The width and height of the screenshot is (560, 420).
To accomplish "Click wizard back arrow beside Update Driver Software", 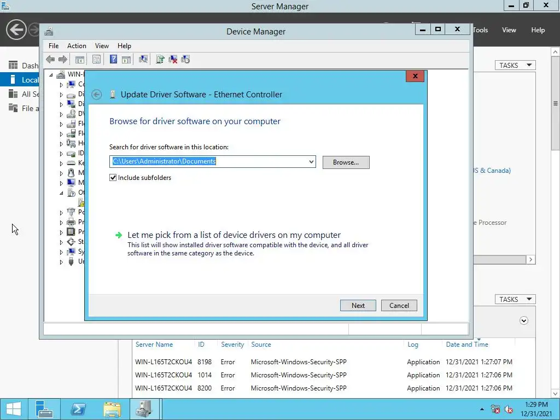I will coord(96,95).
